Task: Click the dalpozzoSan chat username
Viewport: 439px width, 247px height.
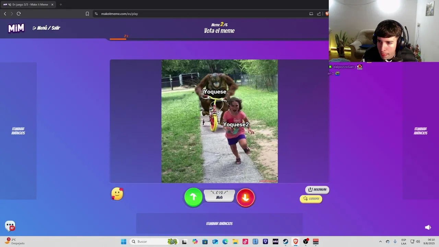Action: coord(343,67)
